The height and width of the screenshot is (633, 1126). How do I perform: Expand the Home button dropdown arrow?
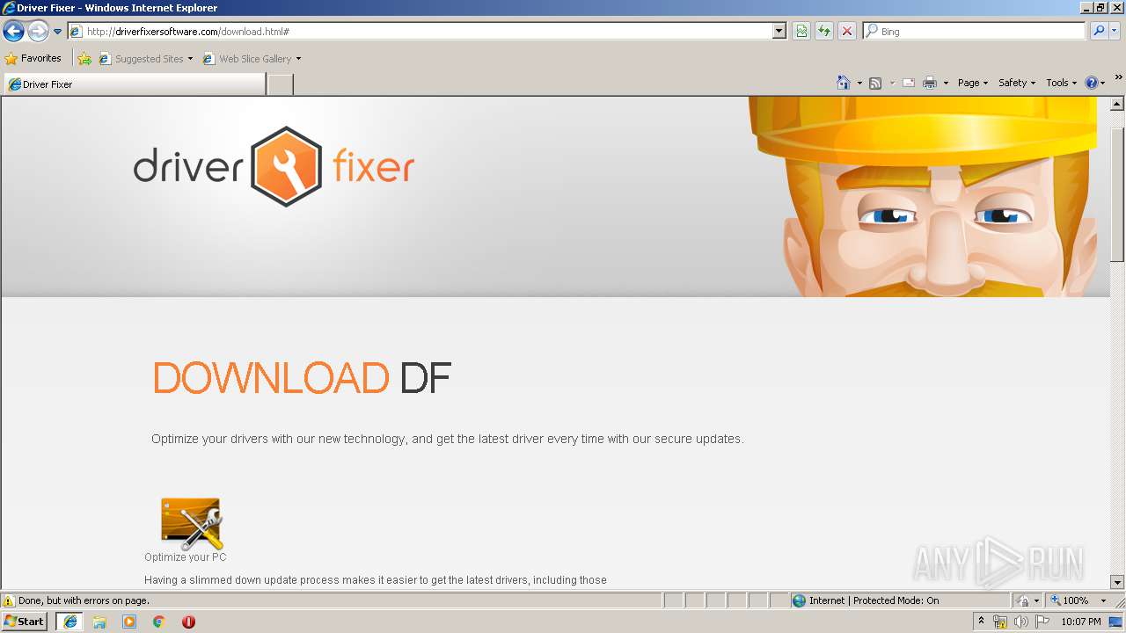point(859,83)
